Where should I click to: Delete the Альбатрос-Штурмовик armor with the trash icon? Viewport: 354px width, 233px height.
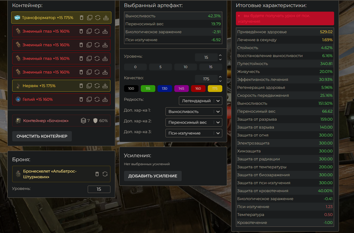[x=97, y=174]
